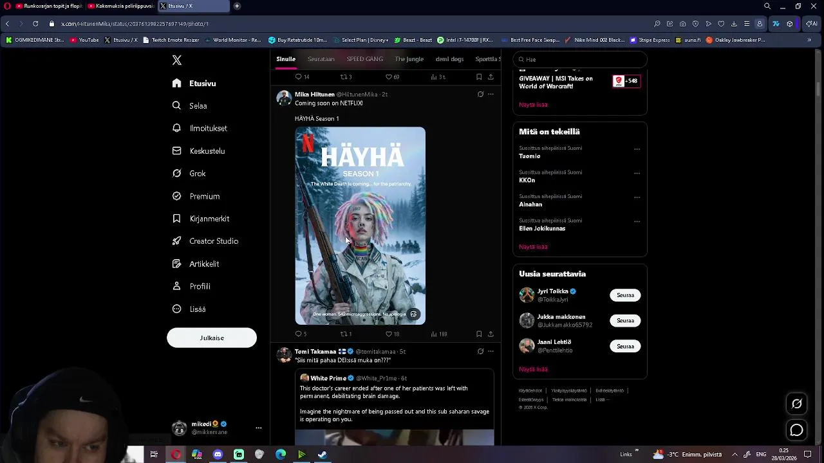Switch to SPEED GANG tab
This screenshot has width=824, height=463.
click(364, 59)
